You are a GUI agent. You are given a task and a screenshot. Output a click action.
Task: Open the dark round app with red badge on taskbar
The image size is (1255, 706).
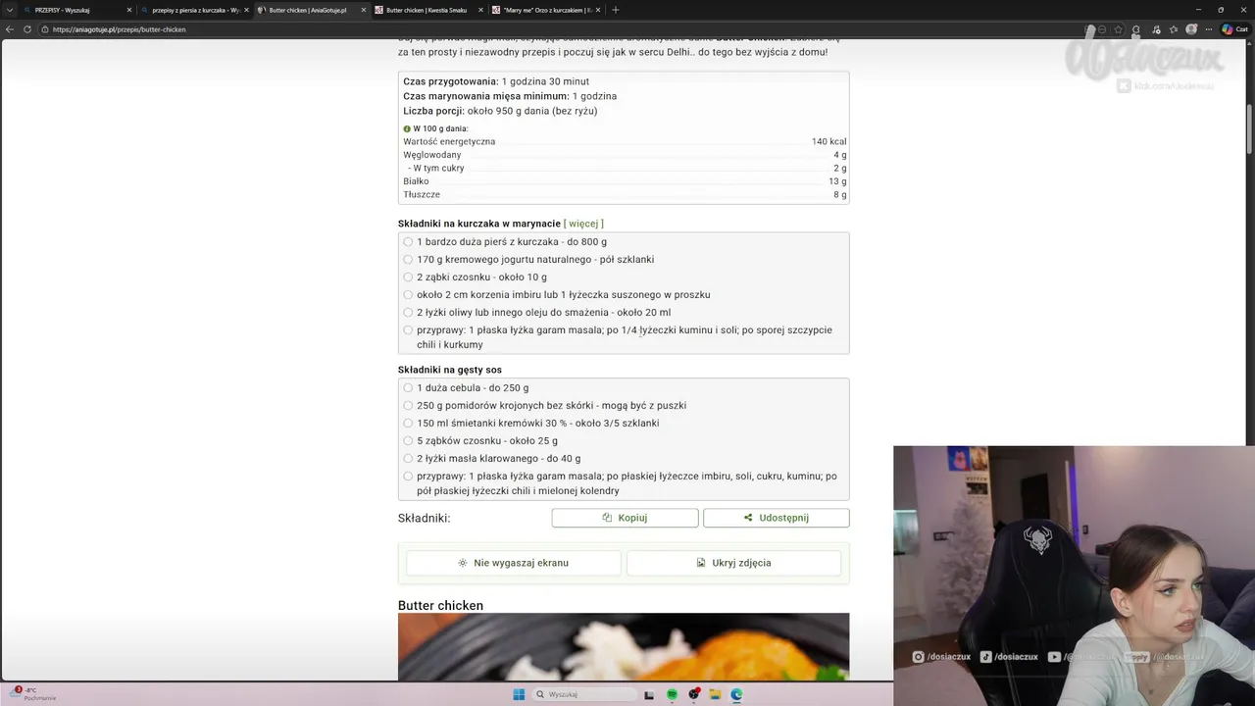click(694, 694)
